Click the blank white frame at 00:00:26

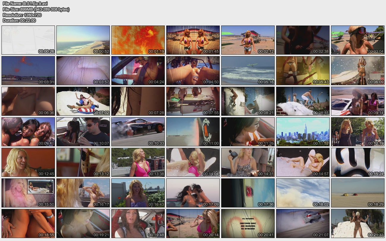(x=28, y=40)
